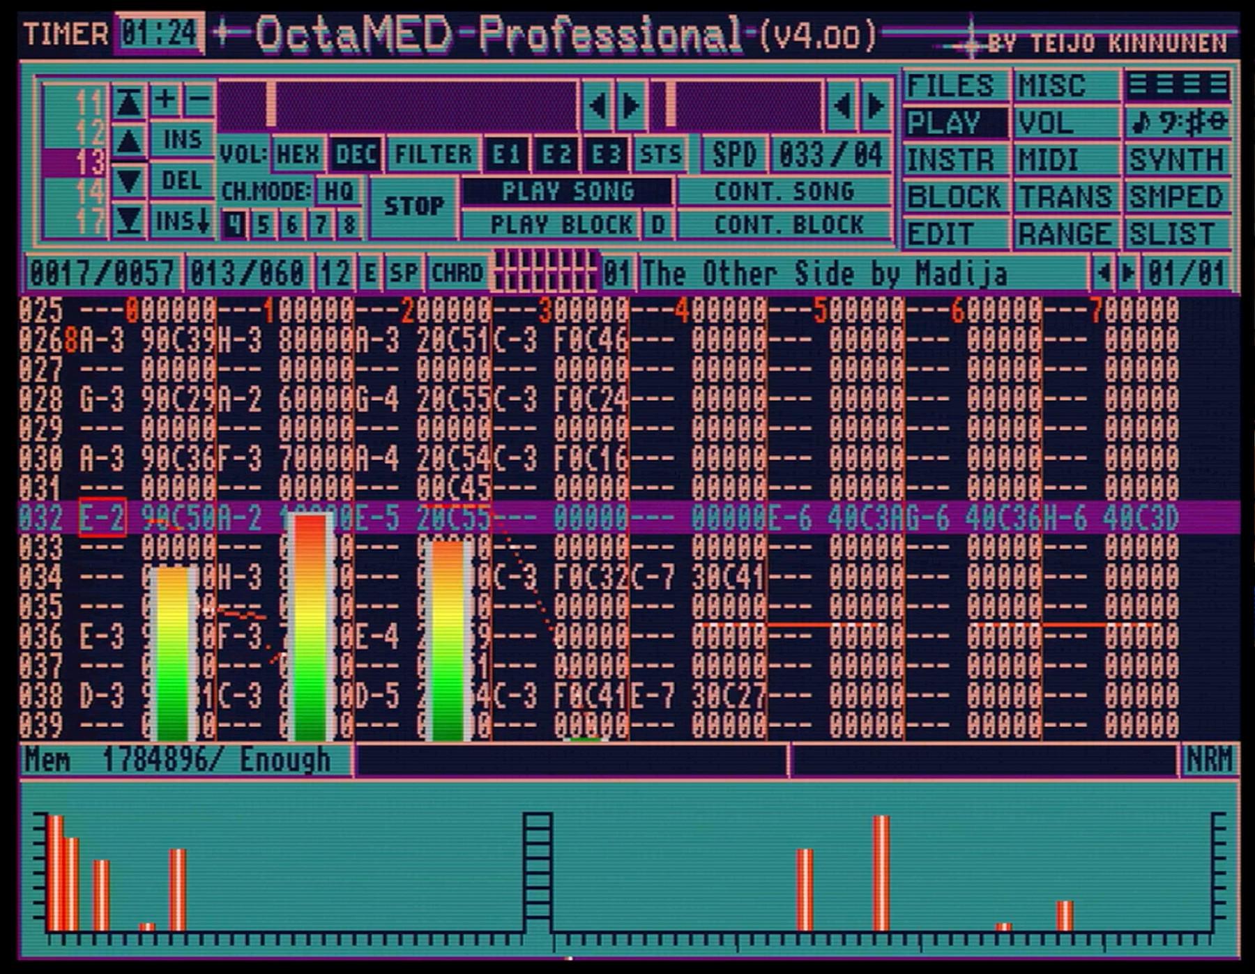The height and width of the screenshot is (974, 1255).
Task: Click PLAY SONG
Action: coord(568,191)
